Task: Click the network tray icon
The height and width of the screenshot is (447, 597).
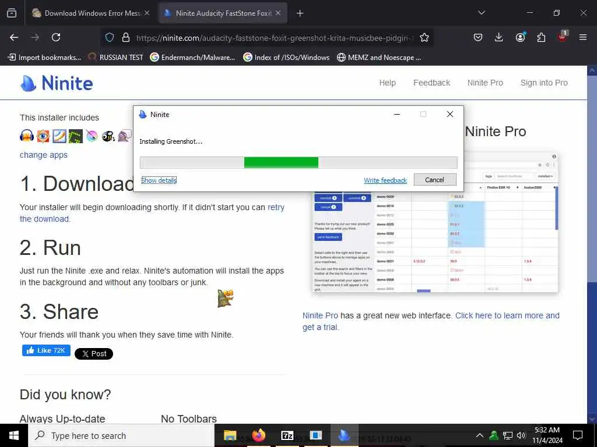Action: [x=508, y=435]
